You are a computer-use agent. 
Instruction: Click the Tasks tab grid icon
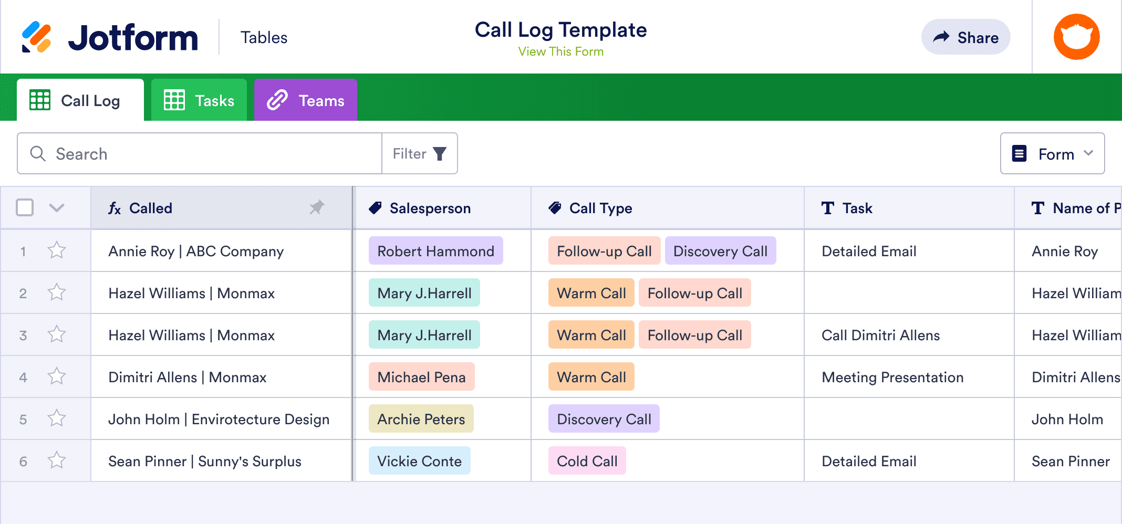tap(174, 100)
